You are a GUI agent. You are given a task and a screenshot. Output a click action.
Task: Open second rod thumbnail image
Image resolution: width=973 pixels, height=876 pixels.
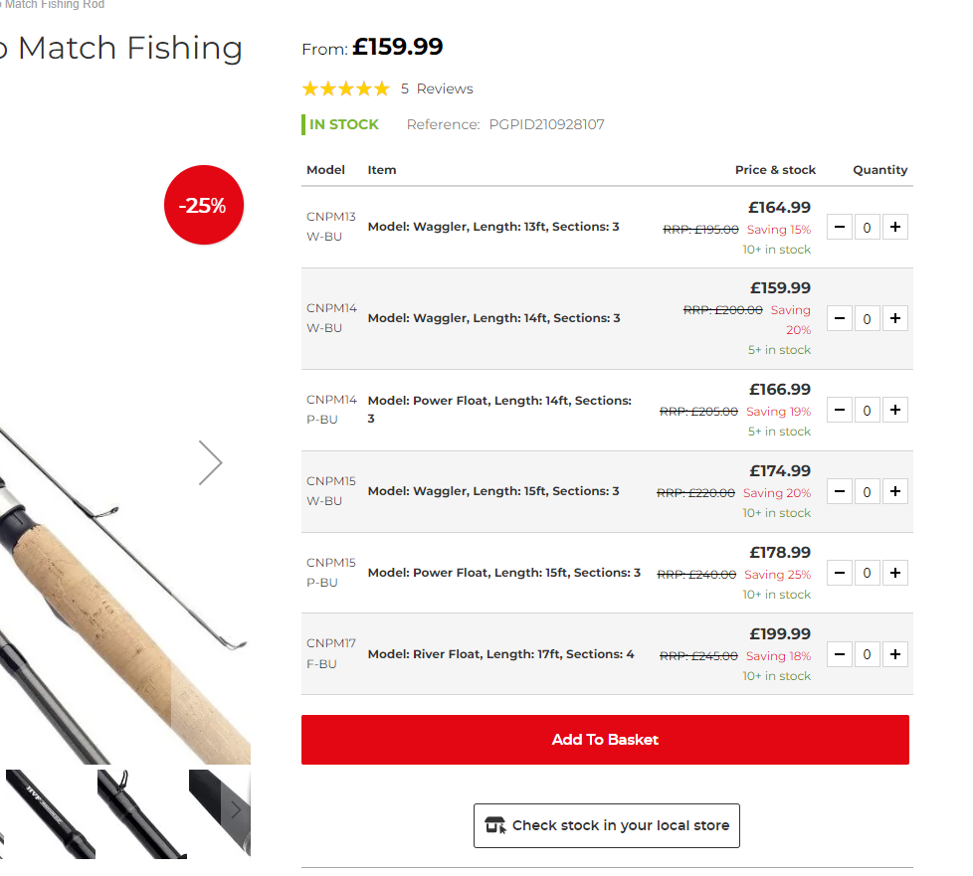click(141, 813)
